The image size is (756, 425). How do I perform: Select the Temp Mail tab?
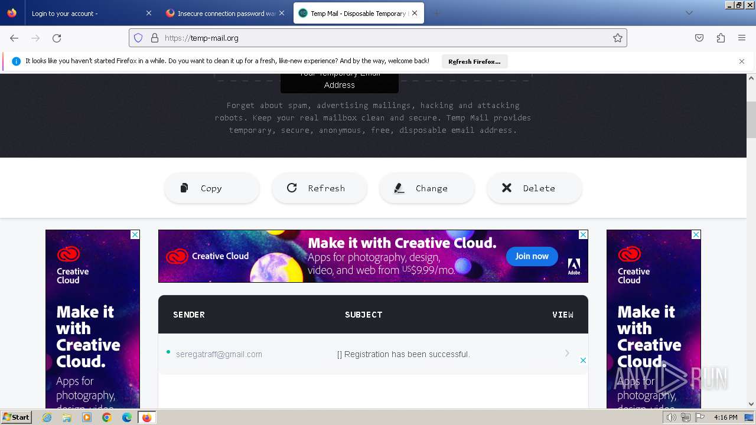pos(359,13)
